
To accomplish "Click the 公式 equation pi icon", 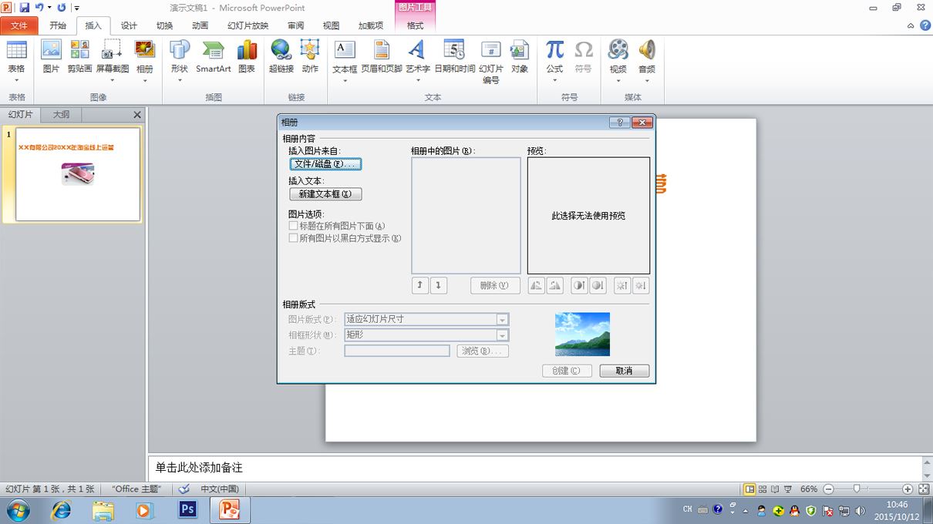I will coord(554,51).
